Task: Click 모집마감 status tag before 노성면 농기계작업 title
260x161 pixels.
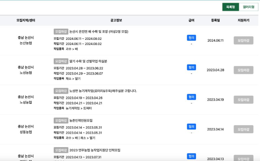Action: 61,91
